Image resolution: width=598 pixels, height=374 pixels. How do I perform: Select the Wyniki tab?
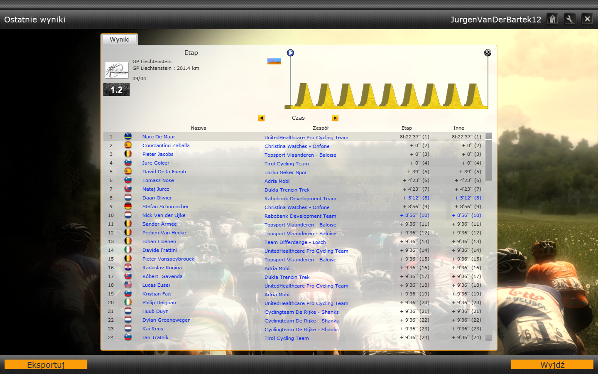pos(120,39)
